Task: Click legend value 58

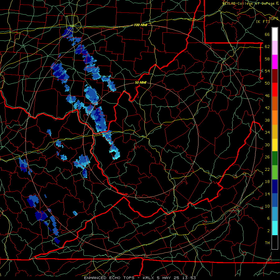Action: [x=267, y=59]
